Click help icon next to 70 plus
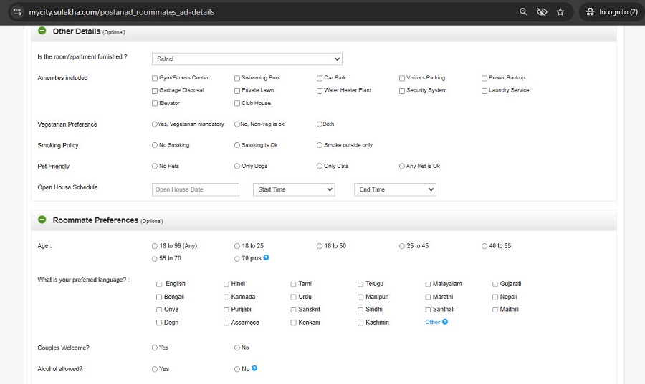Screen dimensions: 645x384 click(x=266, y=257)
